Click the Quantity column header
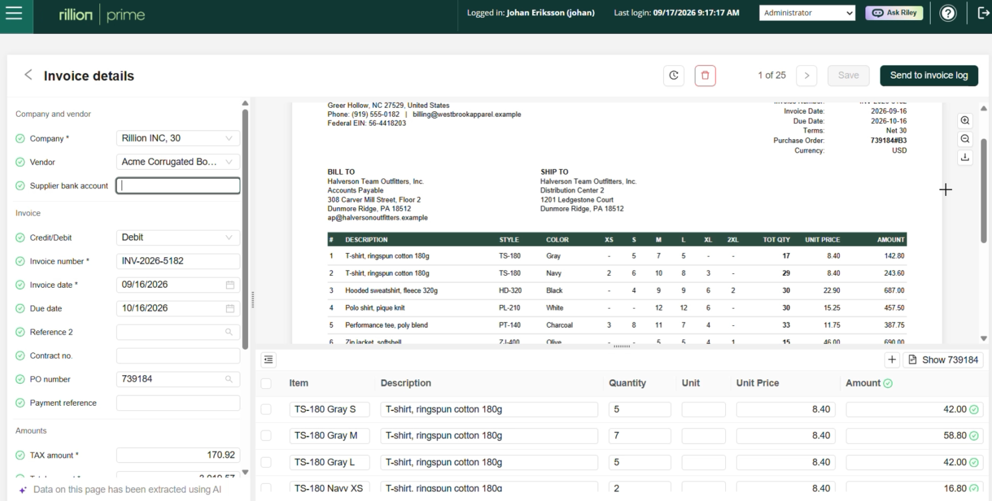The width and height of the screenshot is (992, 501). point(627,383)
